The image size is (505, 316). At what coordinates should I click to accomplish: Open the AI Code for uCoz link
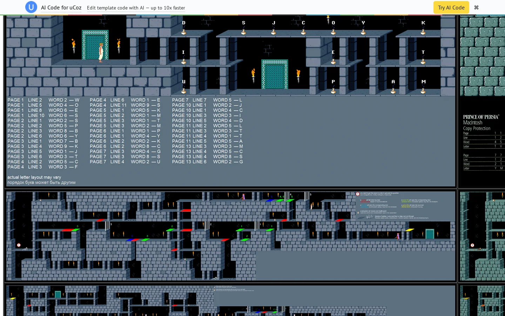(61, 7)
